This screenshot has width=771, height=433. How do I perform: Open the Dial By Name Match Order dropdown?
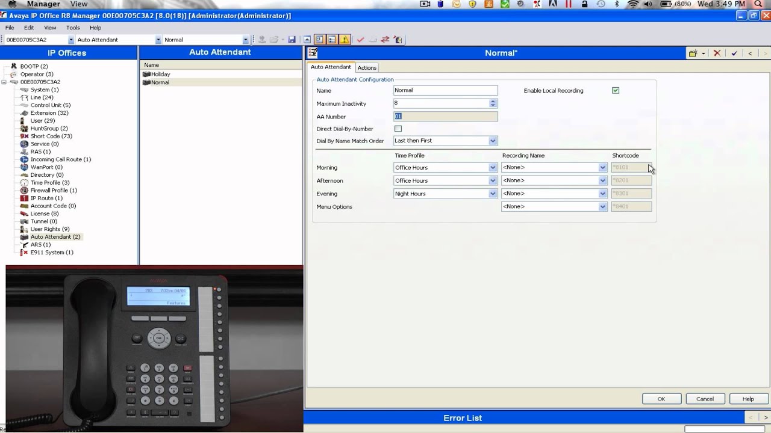click(493, 141)
